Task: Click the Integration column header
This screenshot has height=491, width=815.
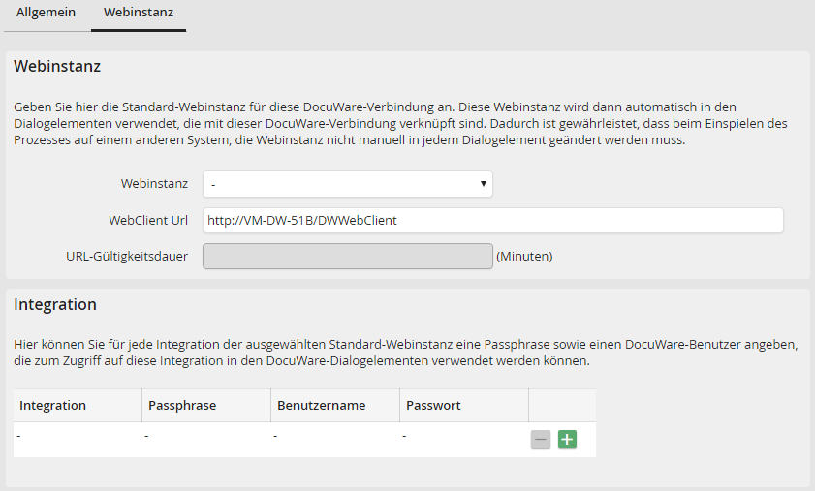Action: 53,405
